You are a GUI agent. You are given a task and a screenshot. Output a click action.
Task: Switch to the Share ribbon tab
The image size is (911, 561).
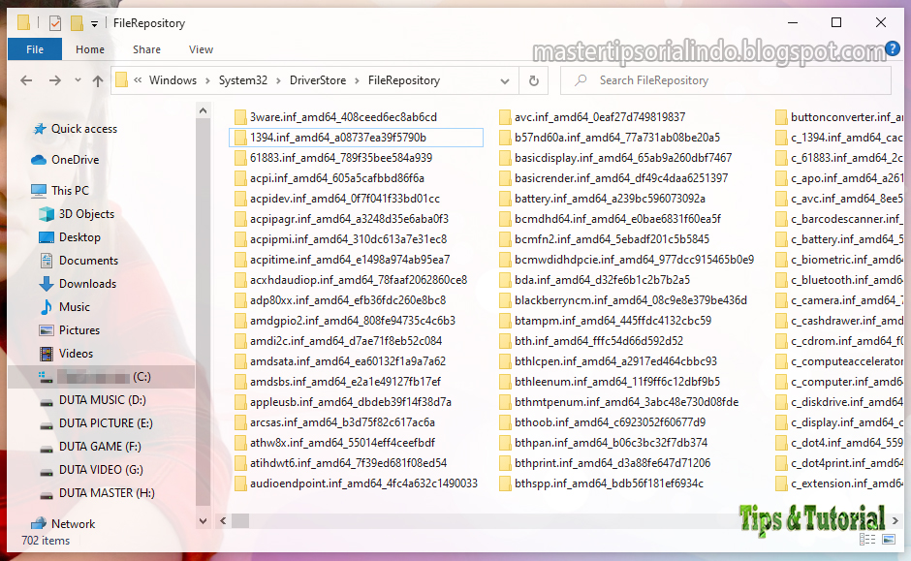coord(146,48)
